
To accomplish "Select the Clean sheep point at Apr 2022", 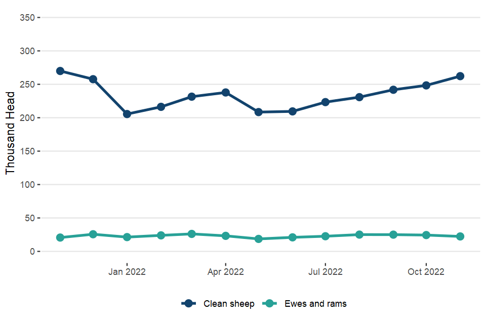I will (225, 93).
